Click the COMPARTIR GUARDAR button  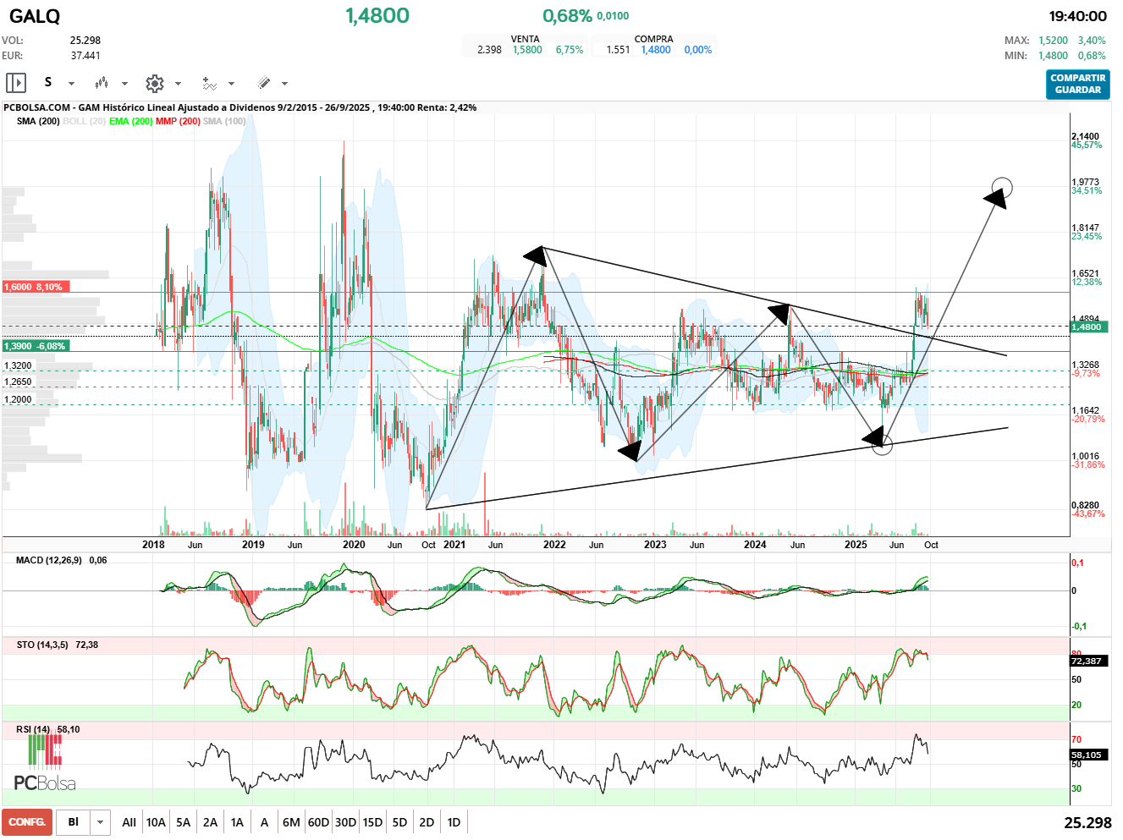point(1077,84)
